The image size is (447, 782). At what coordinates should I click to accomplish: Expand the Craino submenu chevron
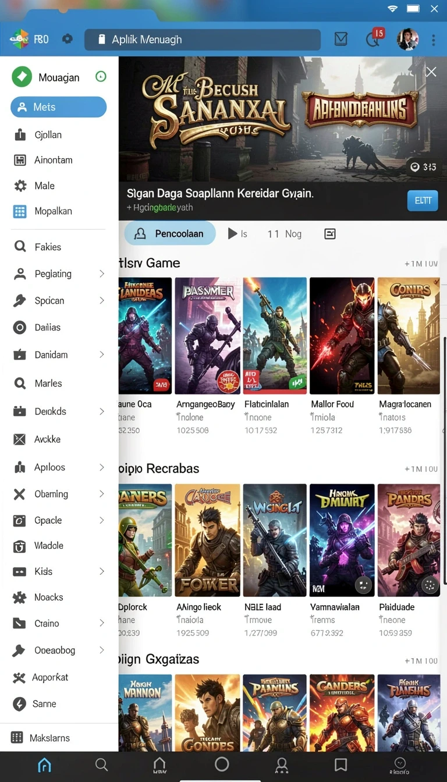[102, 623]
